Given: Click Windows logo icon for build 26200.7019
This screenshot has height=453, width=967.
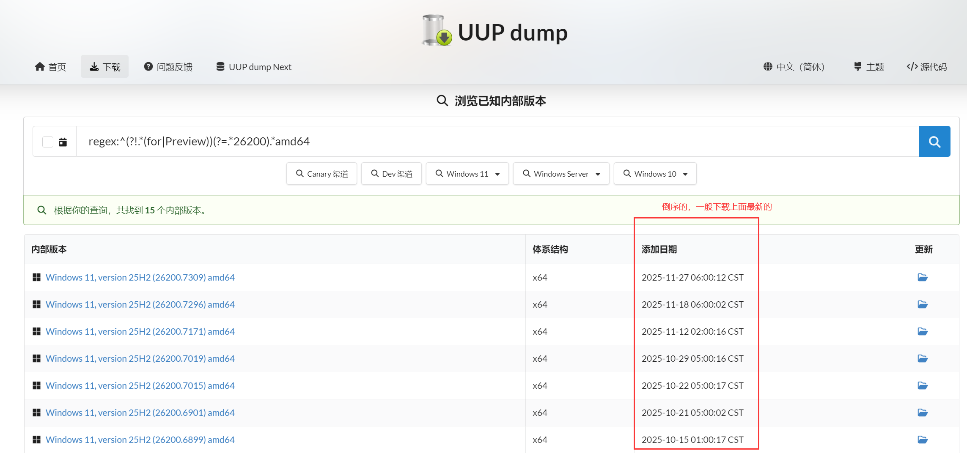Looking at the screenshot, I should (37, 358).
